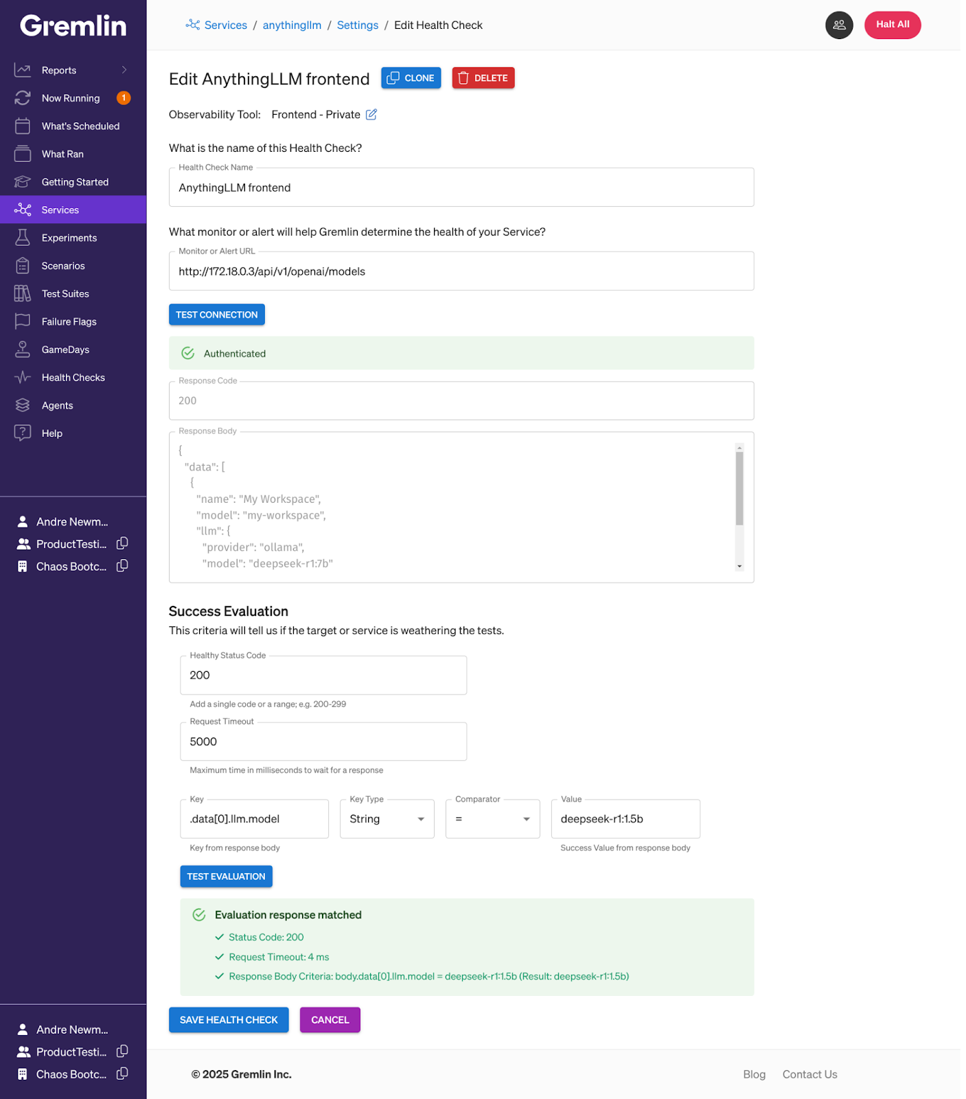This screenshot has width=966, height=1099.
Task: Open the Services breadcrumb link
Action: (x=226, y=25)
